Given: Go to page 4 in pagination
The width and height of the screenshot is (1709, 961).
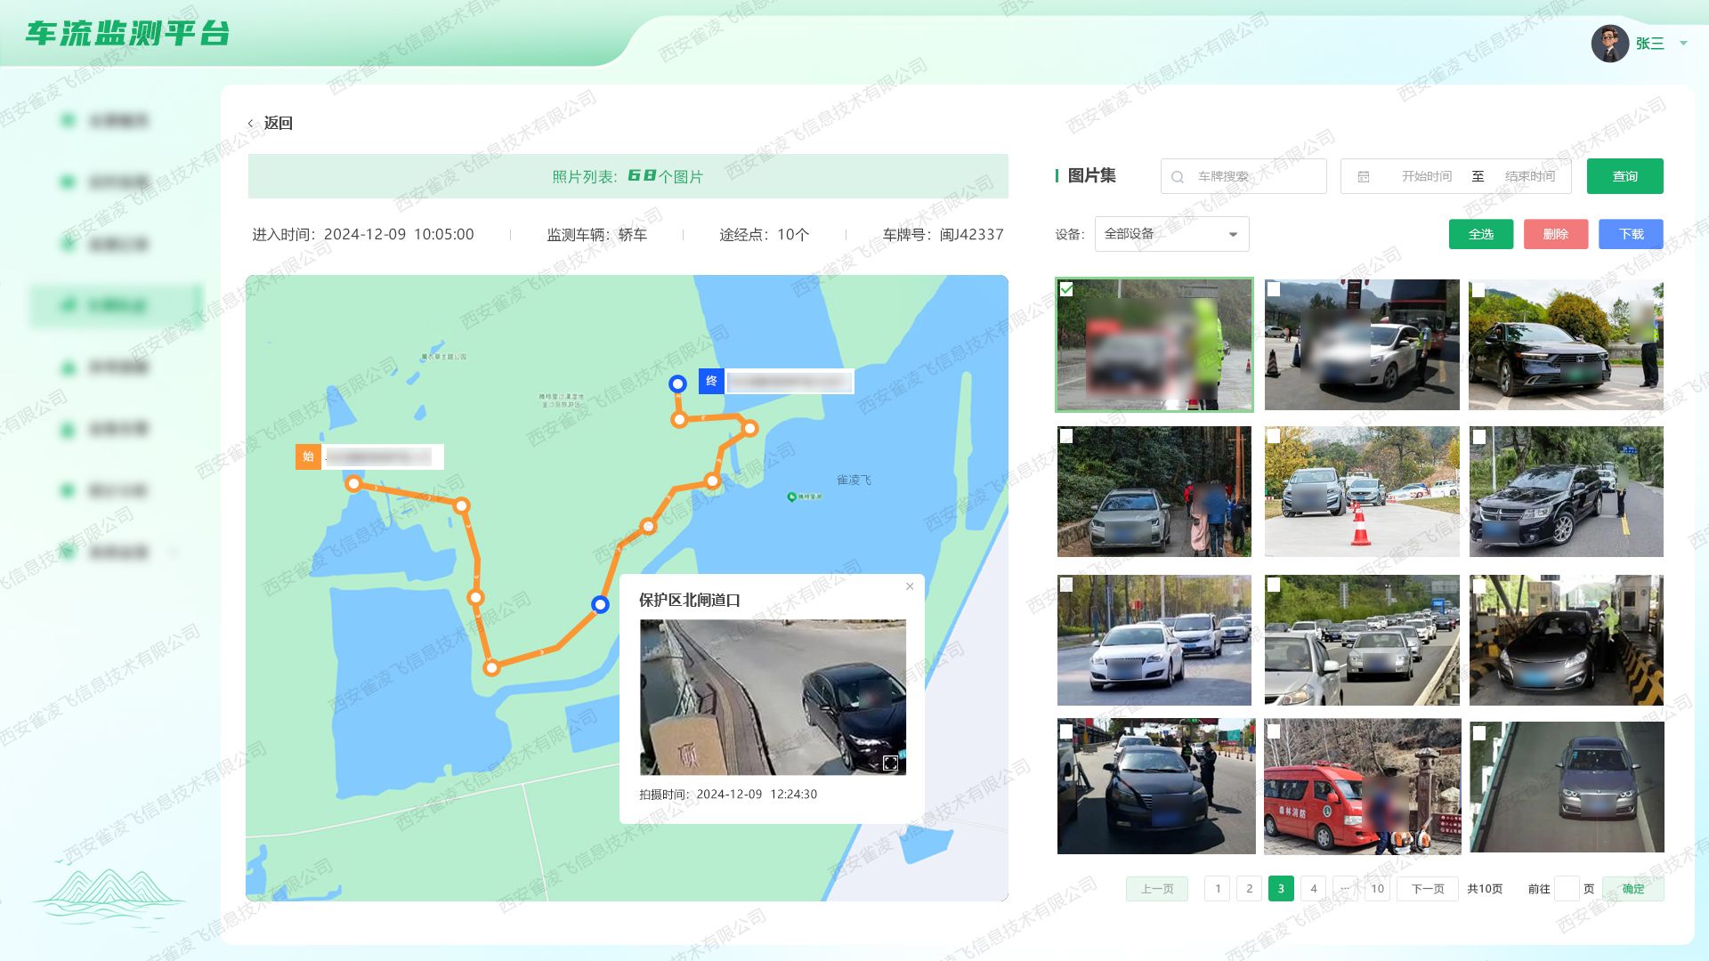Looking at the screenshot, I should coord(1313,888).
